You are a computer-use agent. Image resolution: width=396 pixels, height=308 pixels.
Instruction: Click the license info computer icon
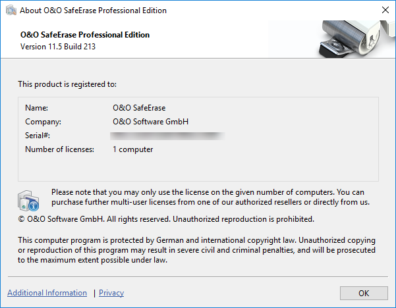[28, 199]
